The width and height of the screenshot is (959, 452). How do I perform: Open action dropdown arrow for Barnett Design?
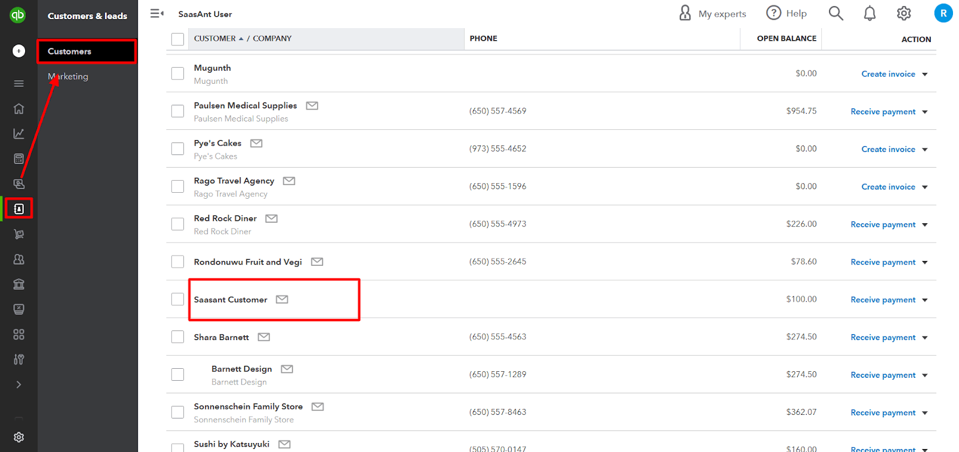click(925, 375)
